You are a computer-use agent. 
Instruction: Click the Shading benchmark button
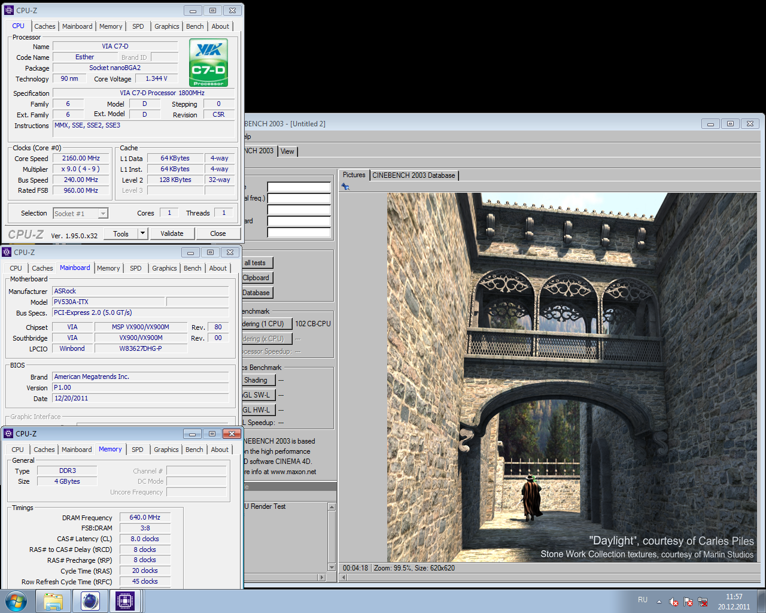point(259,380)
